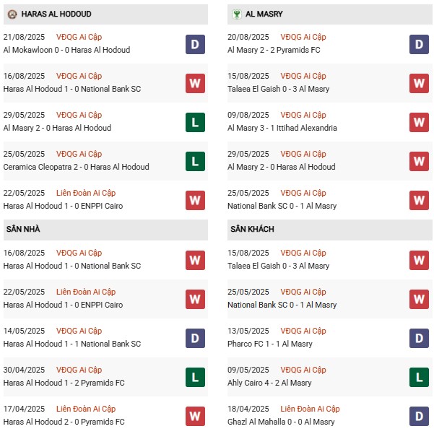
Task: Click the D badge for Pharco FC match
Action: click(419, 338)
